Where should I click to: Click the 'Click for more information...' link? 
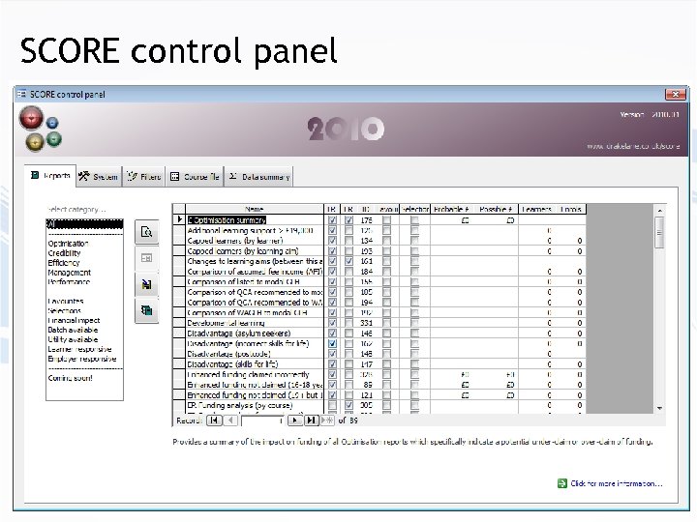click(617, 483)
